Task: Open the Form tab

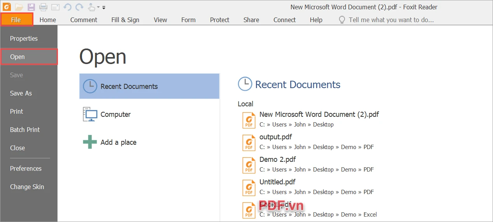Action: click(188, 20)
